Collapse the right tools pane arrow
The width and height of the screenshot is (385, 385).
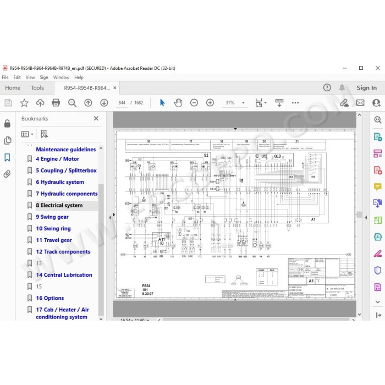366,217
